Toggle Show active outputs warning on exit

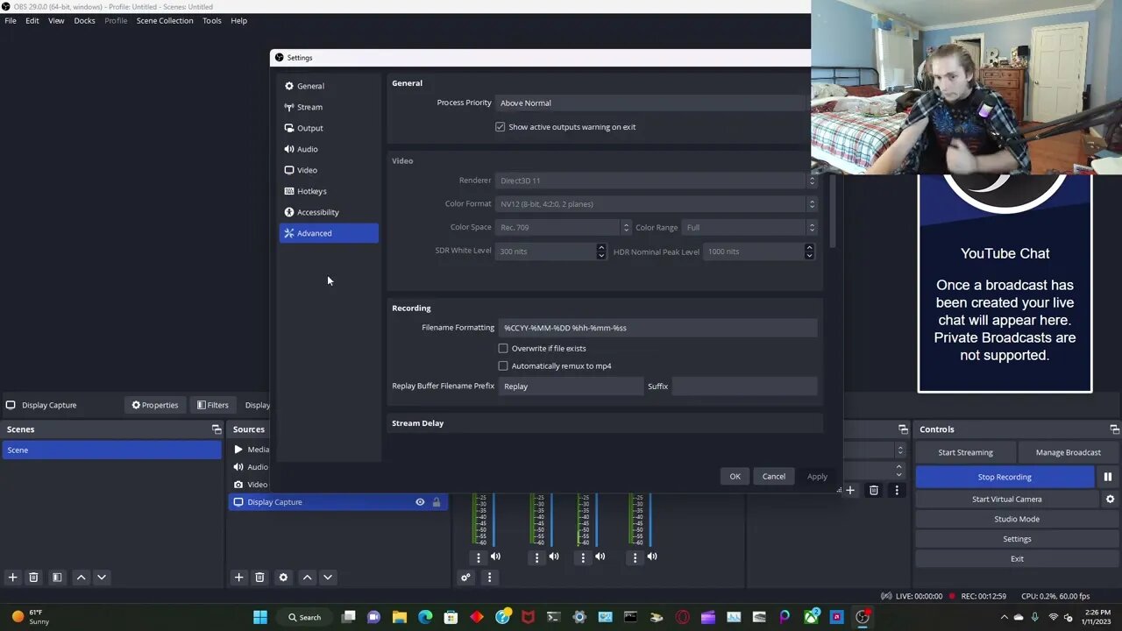[501, 127]
